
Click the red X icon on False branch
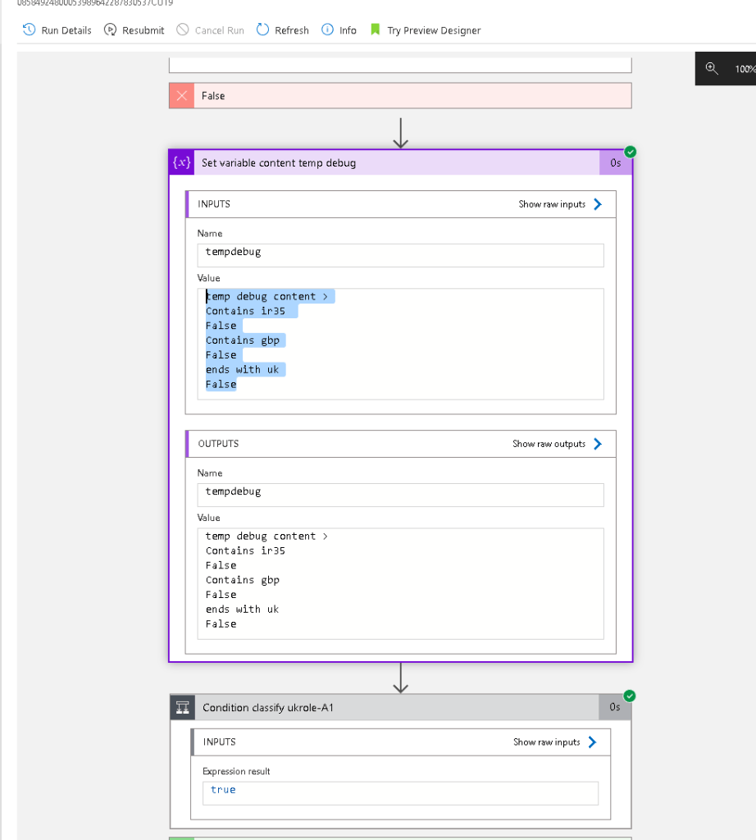click(182, 96)
